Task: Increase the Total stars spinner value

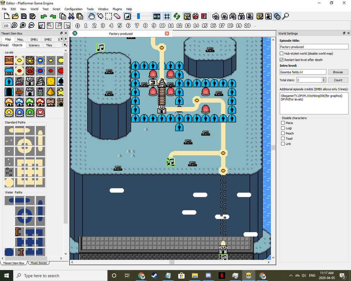Action: (324, 79)
